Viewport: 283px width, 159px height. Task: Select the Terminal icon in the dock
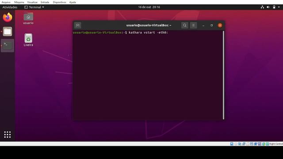[x=8, y=45]
